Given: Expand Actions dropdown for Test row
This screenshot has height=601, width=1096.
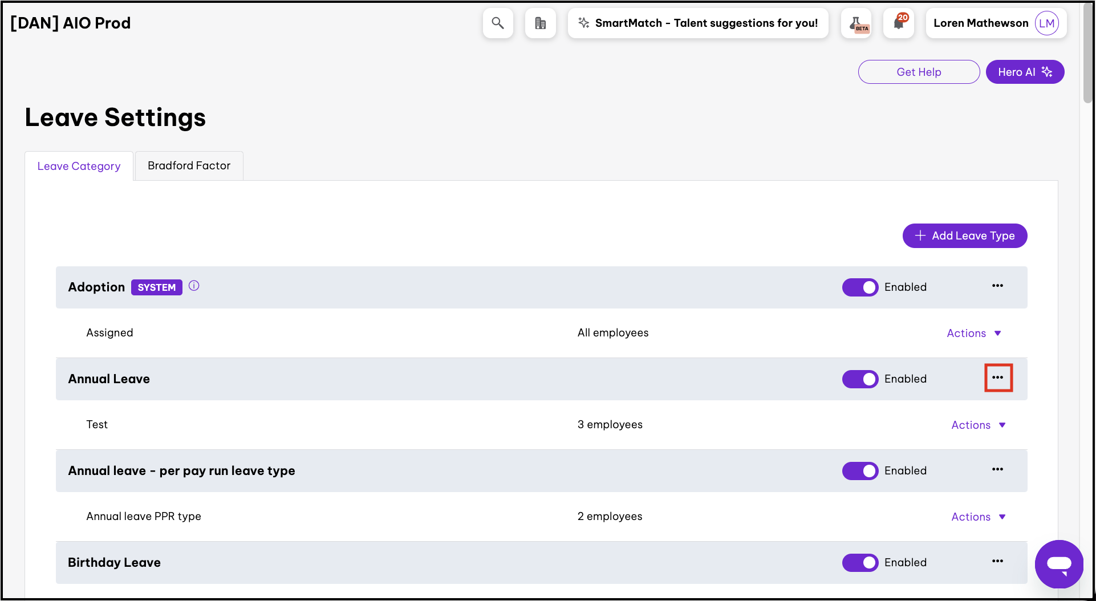Looking at the screenshot, I should tap(978, 425).
